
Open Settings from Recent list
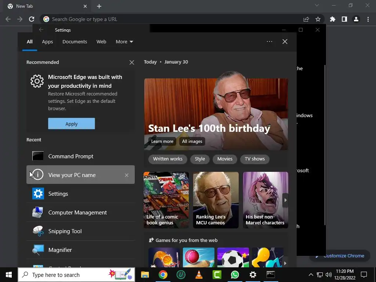(80, 194)
